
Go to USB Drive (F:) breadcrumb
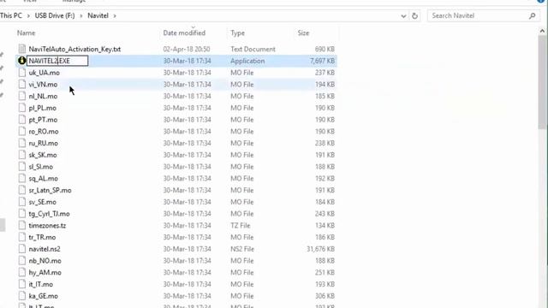tap(55, 15)
